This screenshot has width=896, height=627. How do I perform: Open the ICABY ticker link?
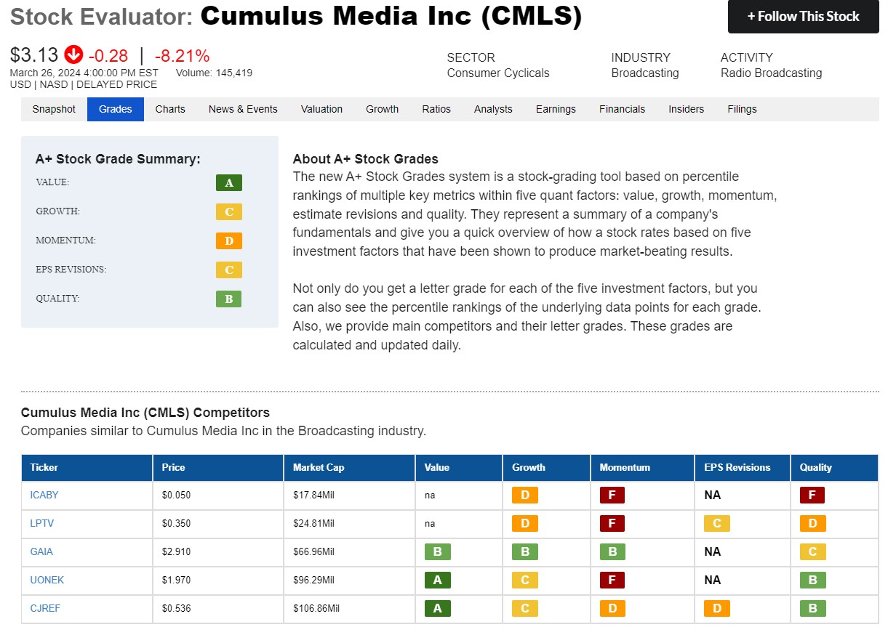click(44, 495)
